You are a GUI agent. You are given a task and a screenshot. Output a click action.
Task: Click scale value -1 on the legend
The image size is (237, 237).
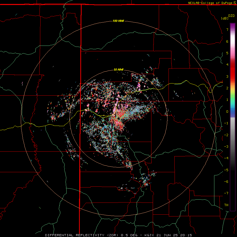(226, 123)
